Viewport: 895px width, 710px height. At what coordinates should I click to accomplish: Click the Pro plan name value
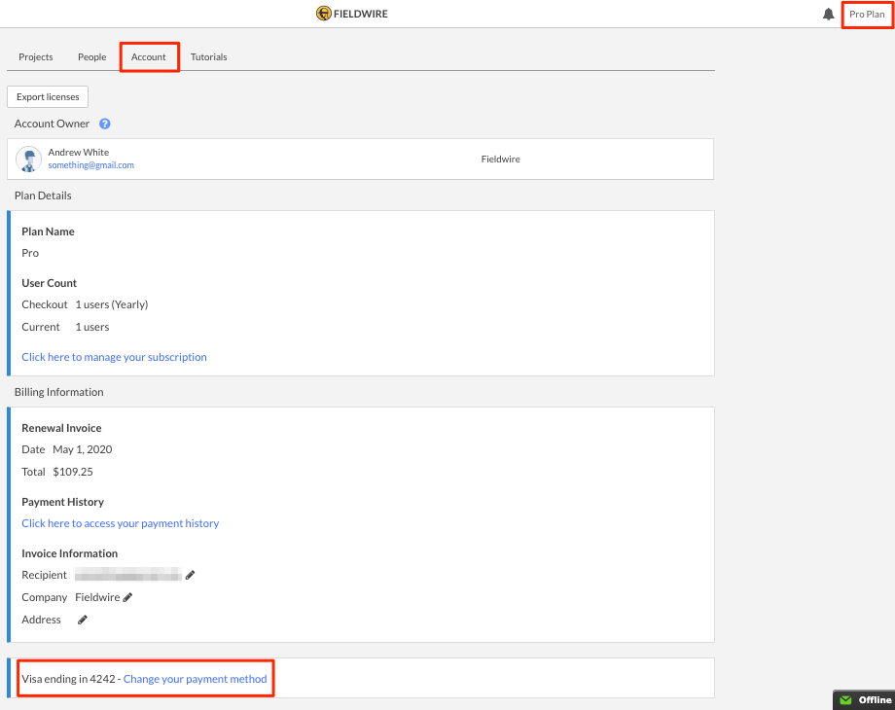30,254
